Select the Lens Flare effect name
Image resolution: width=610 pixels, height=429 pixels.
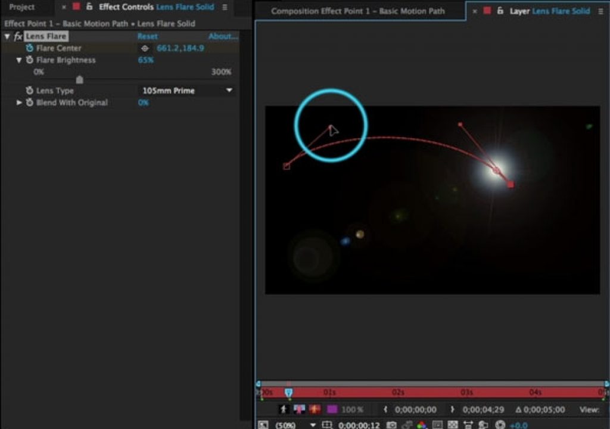(46, 36)
